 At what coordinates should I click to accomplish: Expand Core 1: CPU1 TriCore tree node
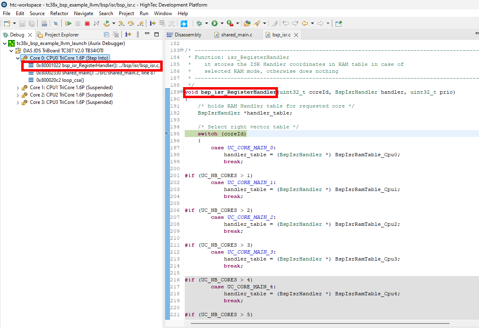[18, 88]
